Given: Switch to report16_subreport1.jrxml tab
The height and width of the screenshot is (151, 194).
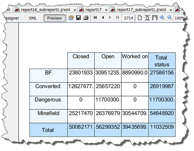Looking at the screenshot, I should pos(45,10).
